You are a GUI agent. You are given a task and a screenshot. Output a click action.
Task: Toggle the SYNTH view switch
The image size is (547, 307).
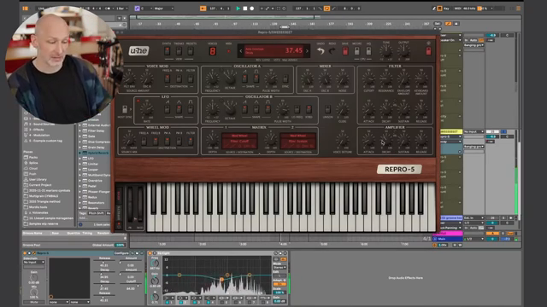168,51
